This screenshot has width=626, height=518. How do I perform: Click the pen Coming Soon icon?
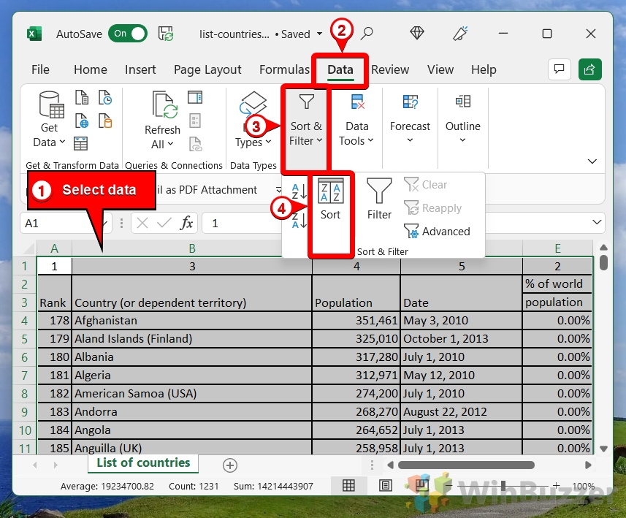click(x=460, y=34)
